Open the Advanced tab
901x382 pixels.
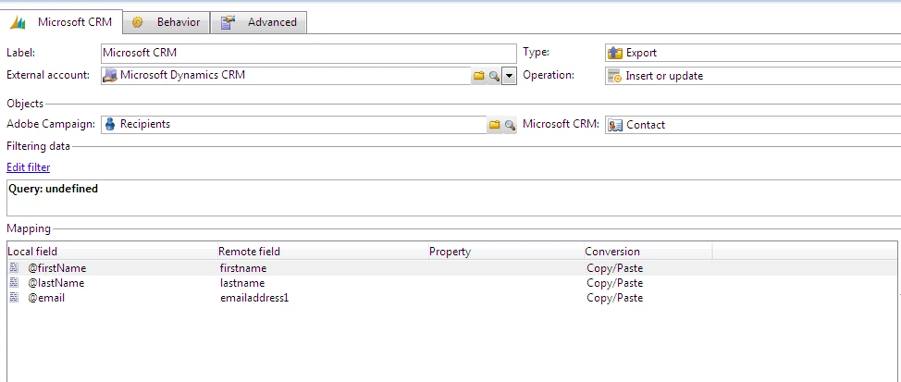pos(259,22)
